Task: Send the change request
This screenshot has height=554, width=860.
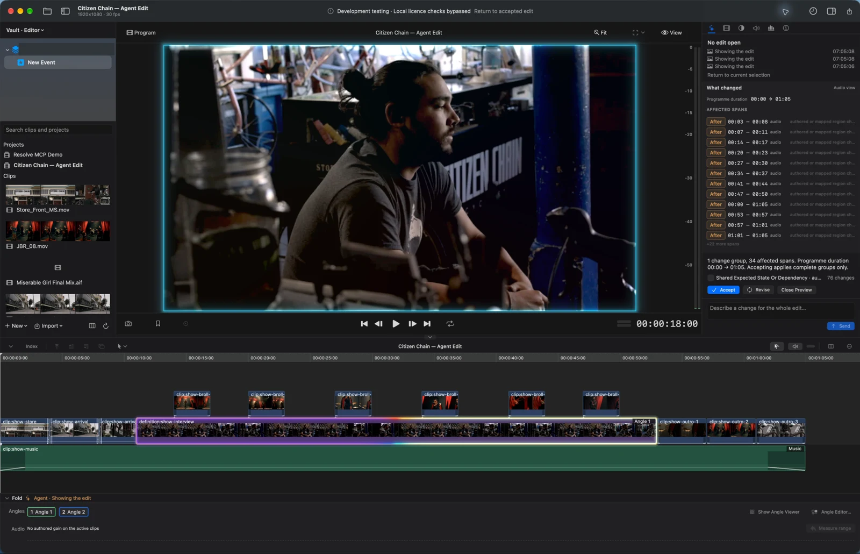Action: coord(841,326)
